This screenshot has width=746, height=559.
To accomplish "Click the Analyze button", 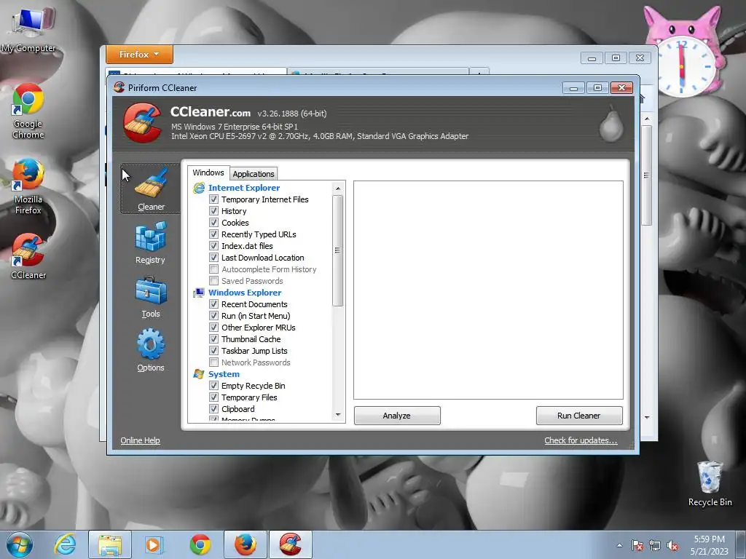I will point(397,416).
